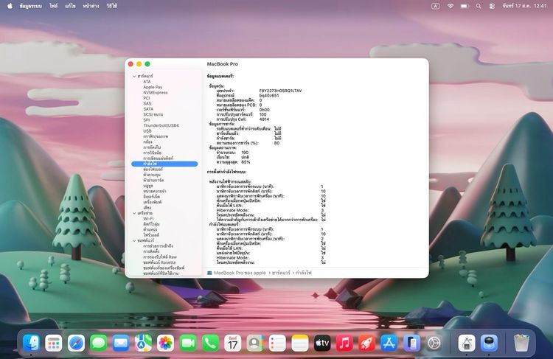Select บลูทูธ Bluetooth in sidebar

pos(147,186)
